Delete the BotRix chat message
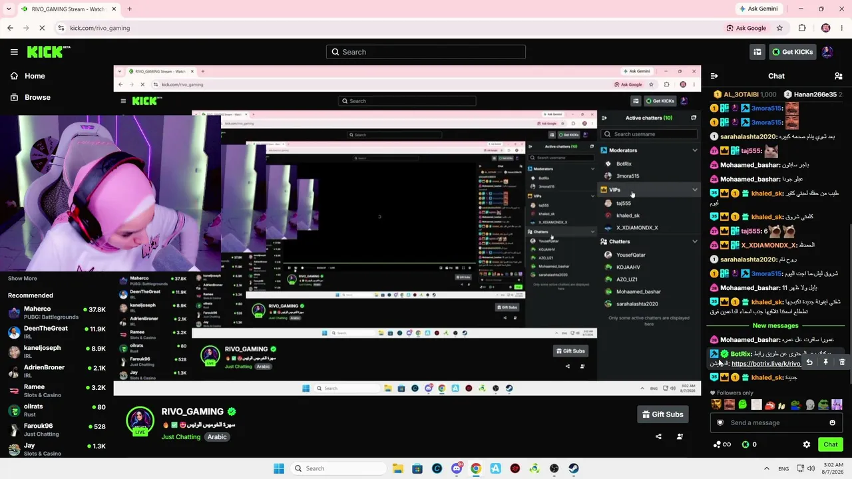Screen dimensions: 852x479 point(842,362)
